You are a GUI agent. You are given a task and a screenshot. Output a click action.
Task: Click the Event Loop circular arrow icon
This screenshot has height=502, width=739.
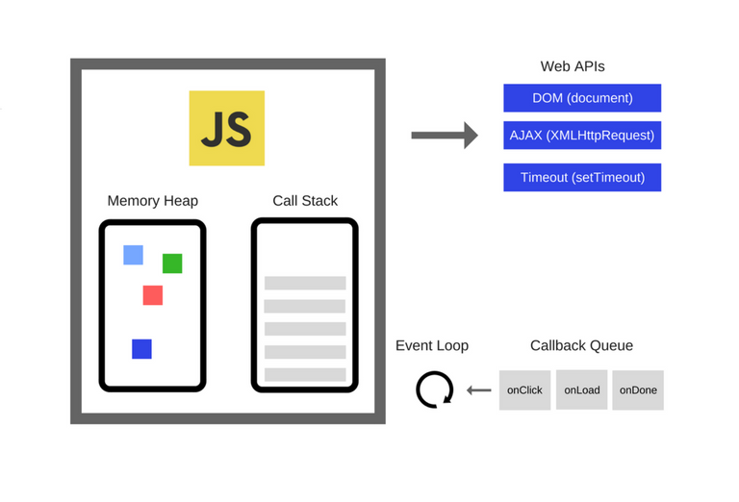(435, 389)
